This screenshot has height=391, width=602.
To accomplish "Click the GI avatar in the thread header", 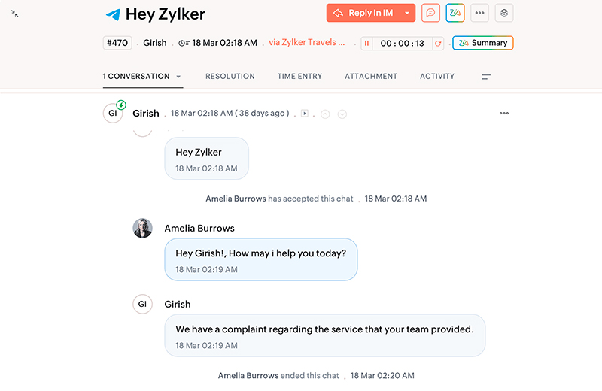I will (x=113, y=113).
